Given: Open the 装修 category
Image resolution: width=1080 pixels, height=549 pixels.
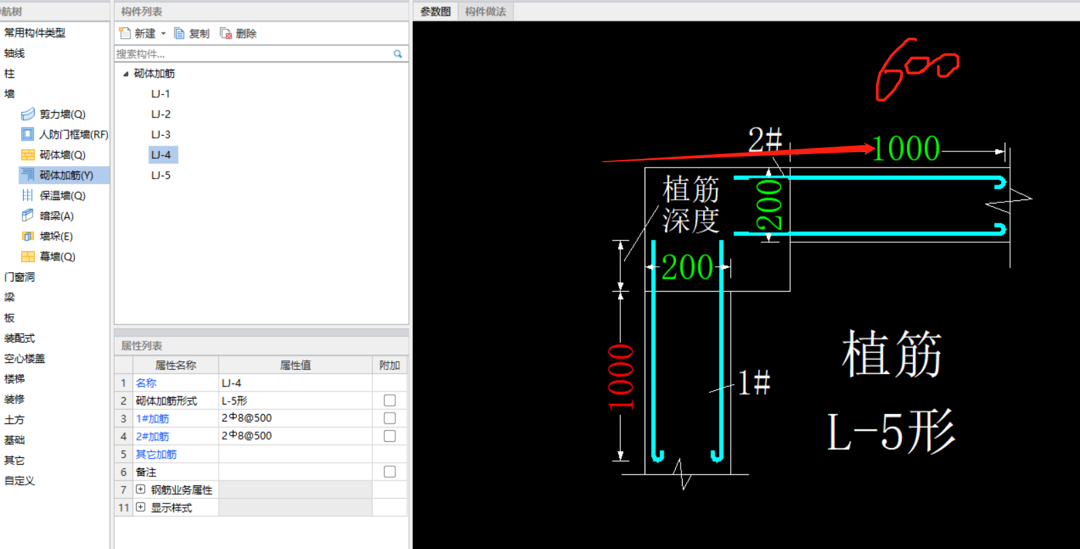Looking at the screenshot, I should pos(14,399).
